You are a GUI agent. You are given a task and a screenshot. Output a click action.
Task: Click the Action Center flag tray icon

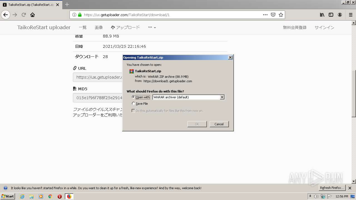[330, 196]
